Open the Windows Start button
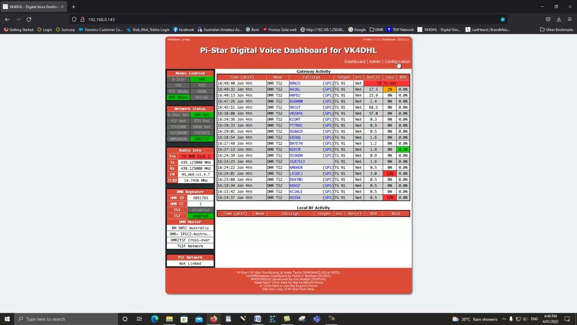The width and height of the screenshot is (577, 325). coord(7,319)
